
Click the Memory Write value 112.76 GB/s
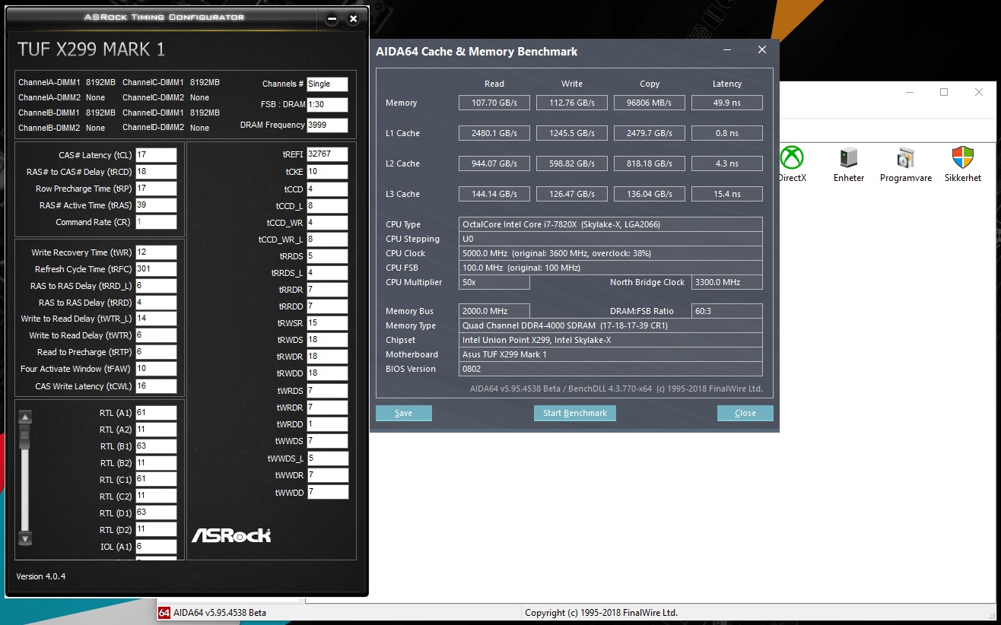click(x=572, y=103)
